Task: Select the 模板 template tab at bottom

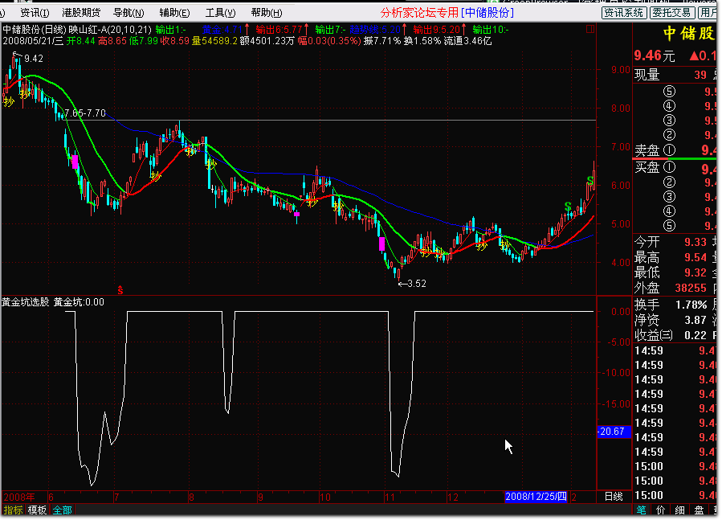Action: tap(37, 510)
